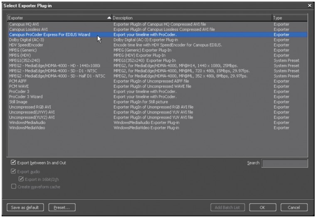Screen dimensions: 316x218
Task: Select the PCM AIFF exporter
Action: [x=157, y=81]
